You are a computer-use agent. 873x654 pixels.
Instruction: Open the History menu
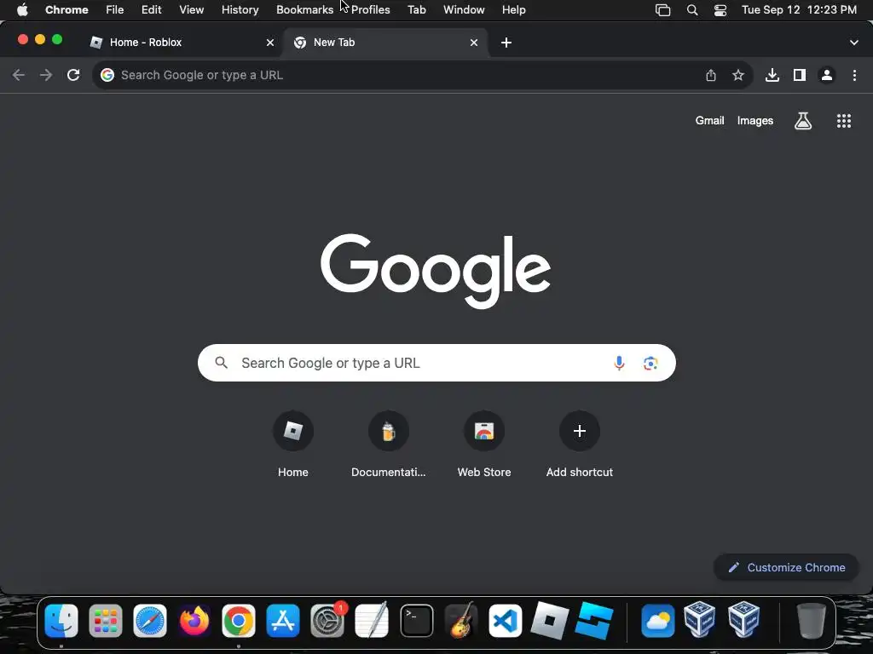pyautogui.click(x=240, y=10)
